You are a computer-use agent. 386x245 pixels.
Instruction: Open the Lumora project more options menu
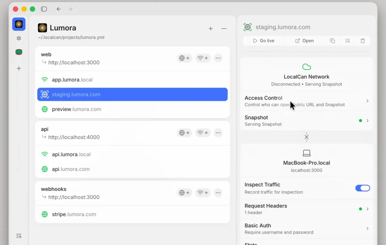point(224,29)
